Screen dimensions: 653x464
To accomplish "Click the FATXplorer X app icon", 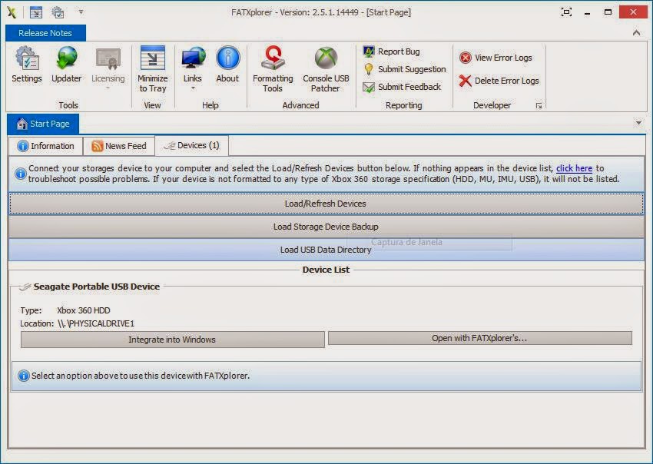I will click(x=12, y=12).
